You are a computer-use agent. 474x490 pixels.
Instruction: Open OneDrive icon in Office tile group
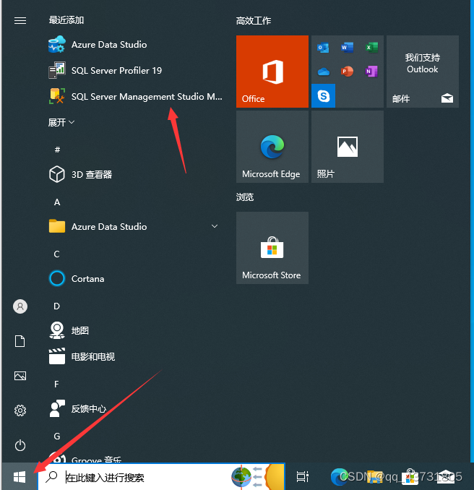point(323,72)
